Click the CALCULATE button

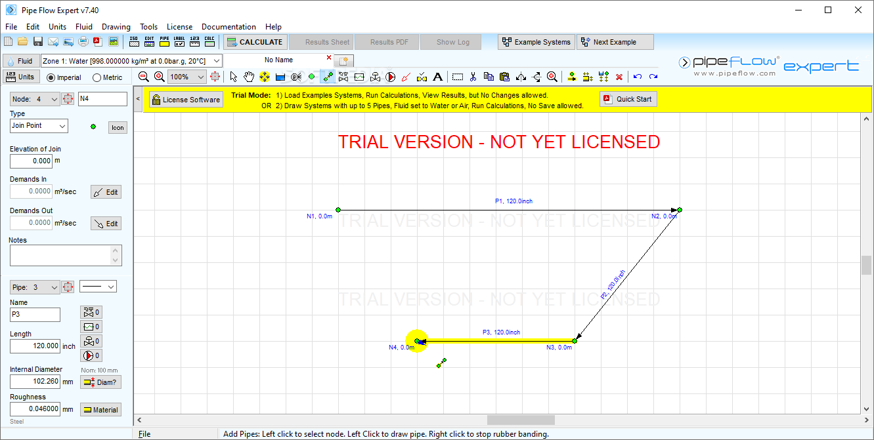click(x=255, y=42)
